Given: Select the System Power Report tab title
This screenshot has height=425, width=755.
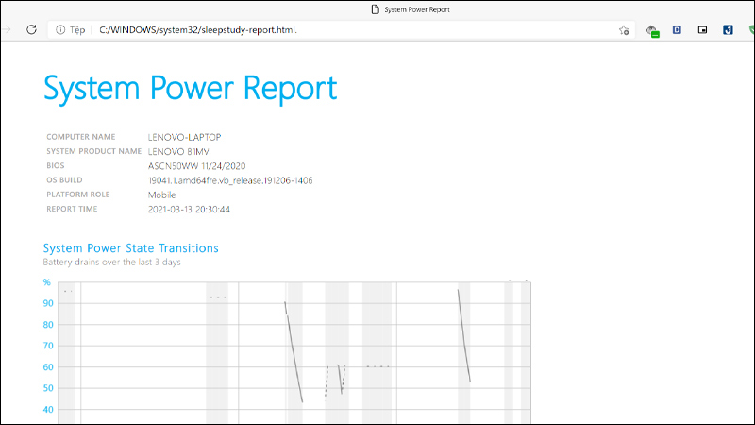Looking at the screenshot, I should [417, 9].
